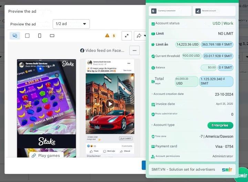Screen dimensions: 248x182
Task: Click the round SMIT floating button
Action: [x=242, y=175]
